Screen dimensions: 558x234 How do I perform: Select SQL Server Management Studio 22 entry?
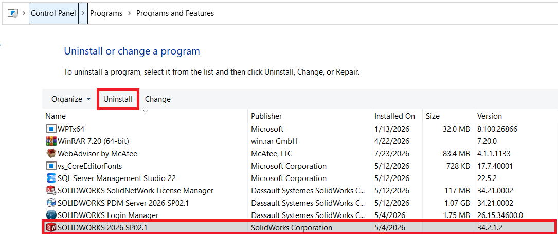point(117,178)
